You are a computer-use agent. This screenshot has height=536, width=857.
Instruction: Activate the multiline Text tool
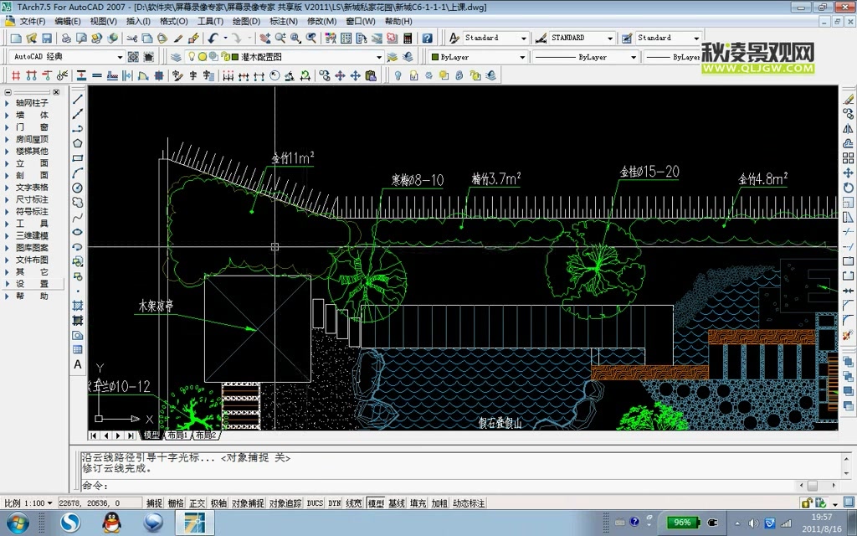[x=78, y=364]
